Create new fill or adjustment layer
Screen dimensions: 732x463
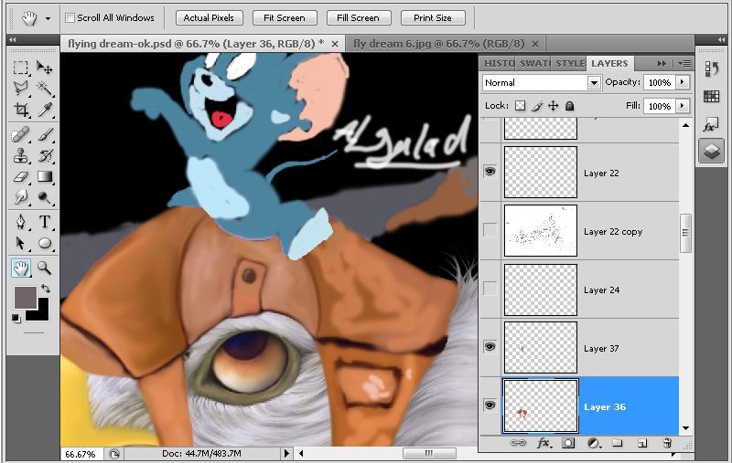[x=593, y=443]
